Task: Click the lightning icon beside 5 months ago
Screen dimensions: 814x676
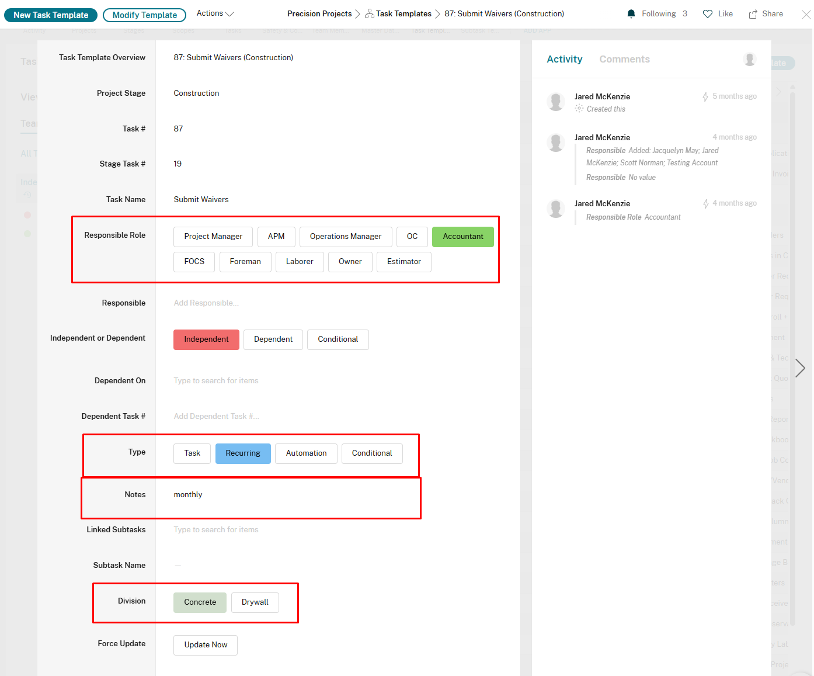Action: coord(705,96)
